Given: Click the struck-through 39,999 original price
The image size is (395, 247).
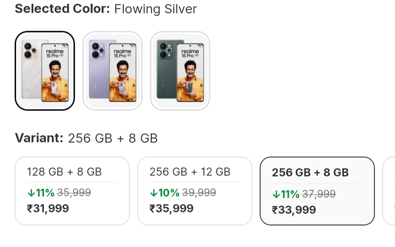Looking at the screenshot, I should point(199,192).
